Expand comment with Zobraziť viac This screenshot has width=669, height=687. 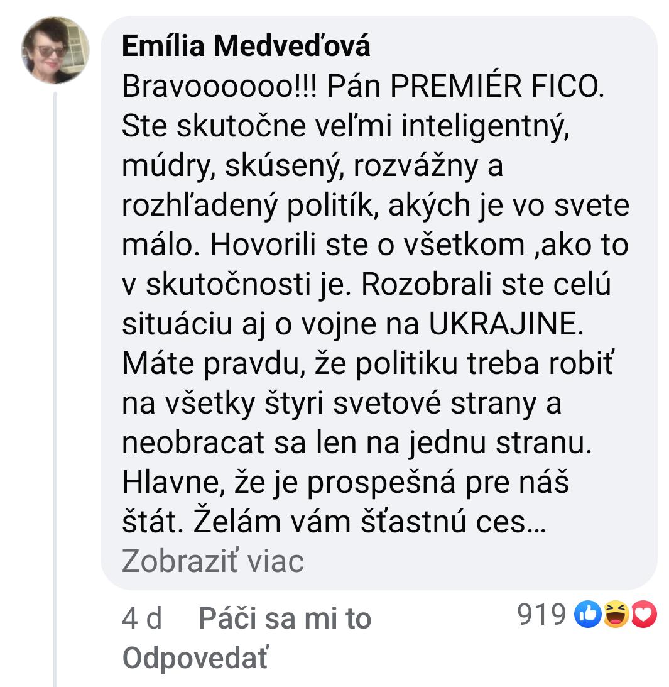click(x=212, y=561)
